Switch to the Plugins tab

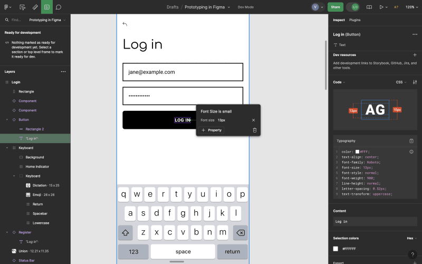[354, 20]
